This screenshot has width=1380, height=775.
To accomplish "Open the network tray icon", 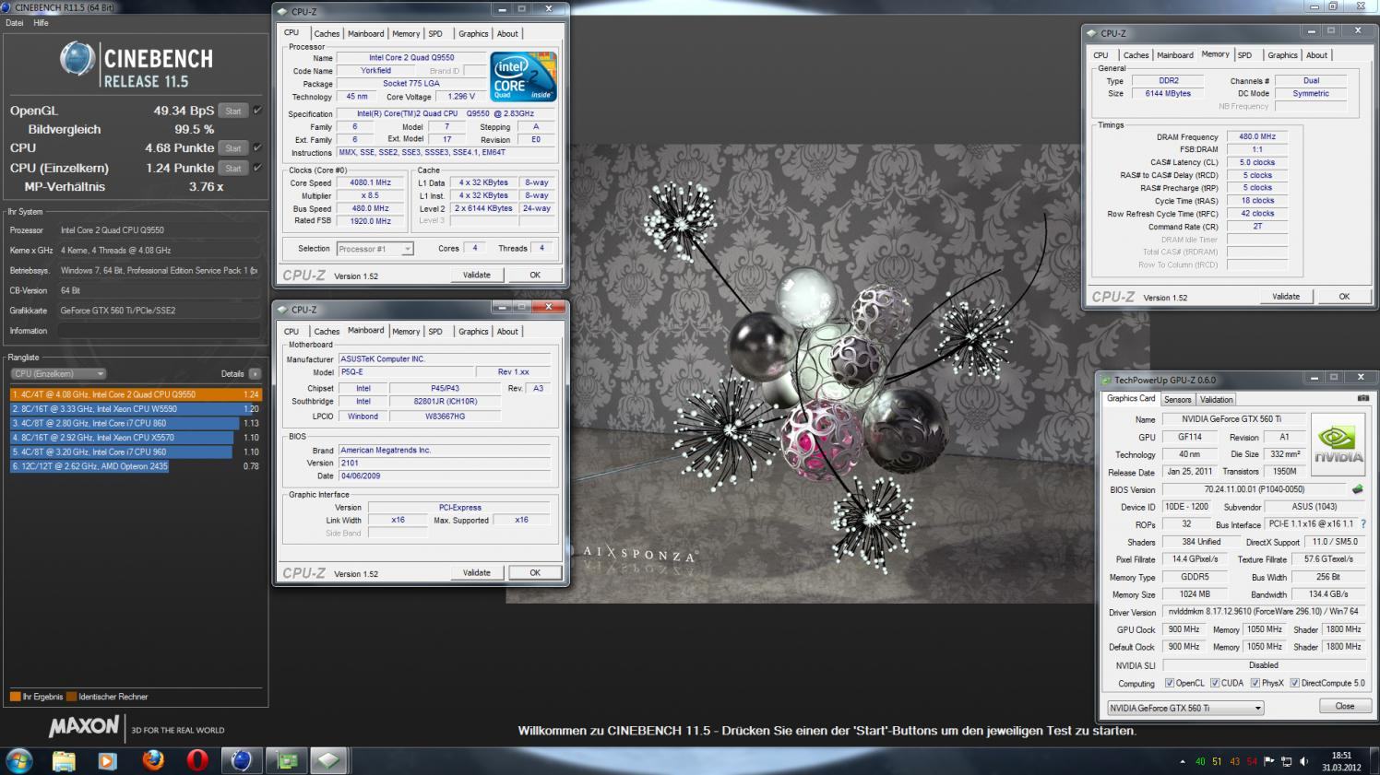I will click(x=1286, y=761).
